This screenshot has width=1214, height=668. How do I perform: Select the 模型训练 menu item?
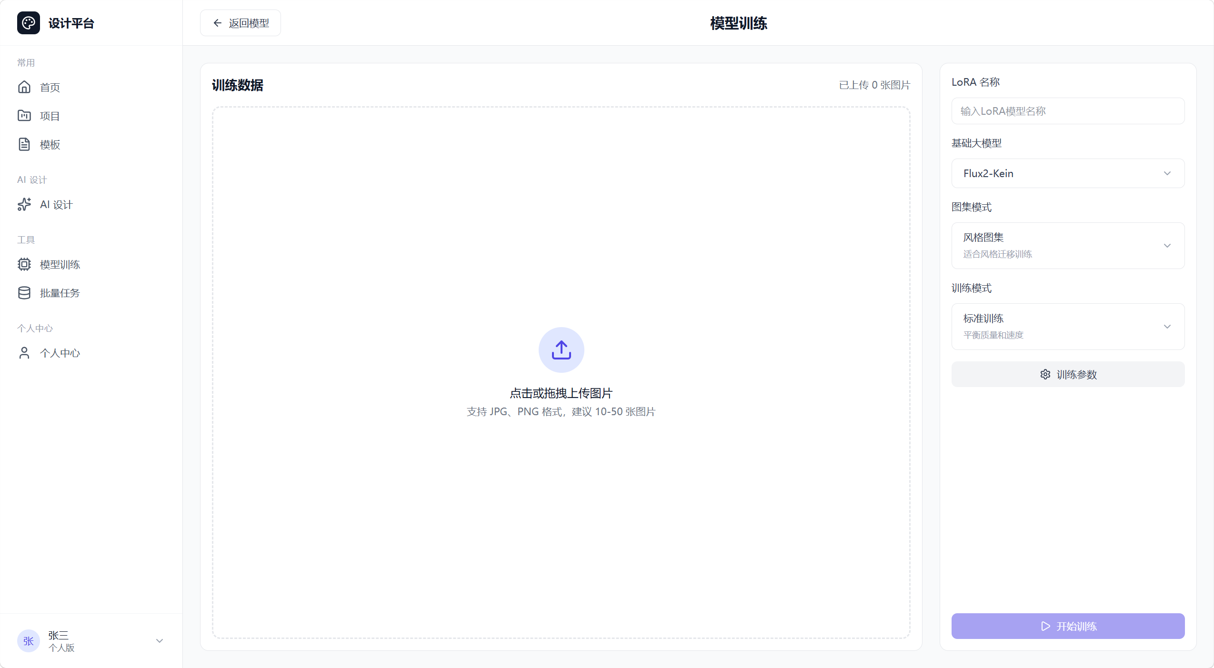click(91, 264)
